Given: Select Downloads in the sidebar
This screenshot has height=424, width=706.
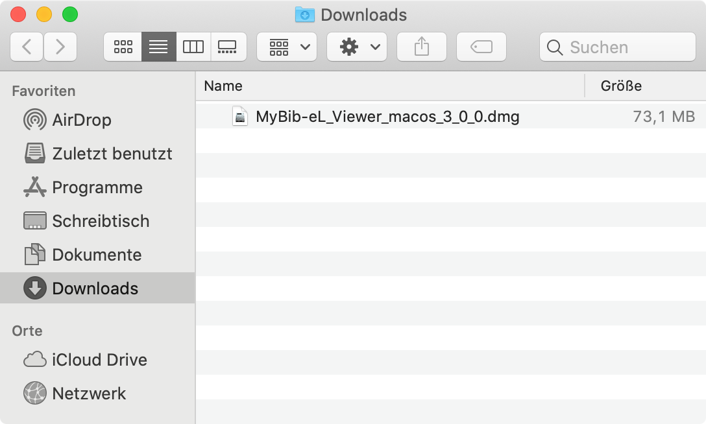Looking at the screenshot, I should [x=97, y=288].
